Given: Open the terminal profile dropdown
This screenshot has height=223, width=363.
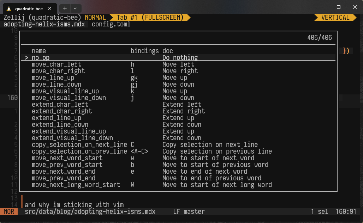Looking at the screenshot, I should (75, 8).
